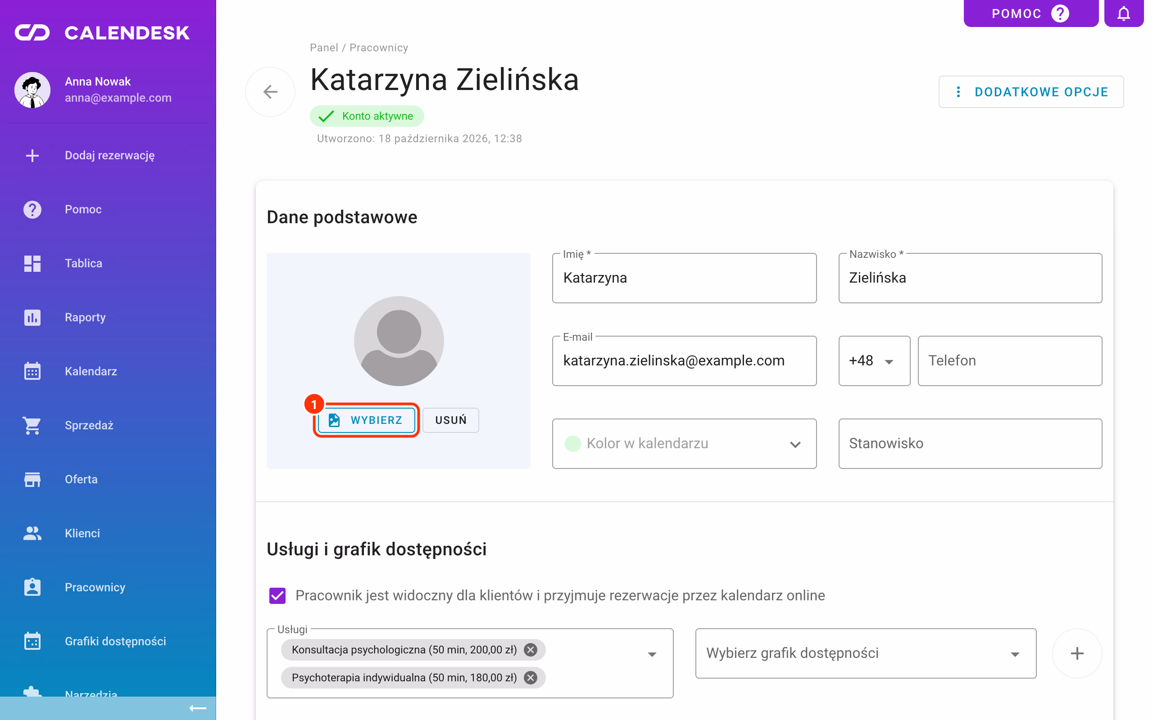
Task: Go back using the arrow button
Action: pos(270,91)
